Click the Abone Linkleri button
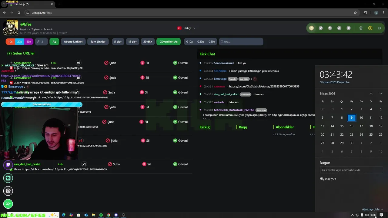Image resolution: width=388 pixels, height=218 pixels. pos(73,41)
